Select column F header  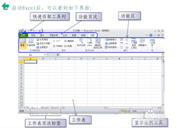click(94, 59)
